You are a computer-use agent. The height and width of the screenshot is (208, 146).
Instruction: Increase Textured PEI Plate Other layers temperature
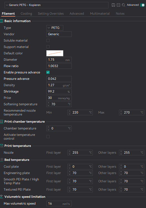click(x=121, y=188)
